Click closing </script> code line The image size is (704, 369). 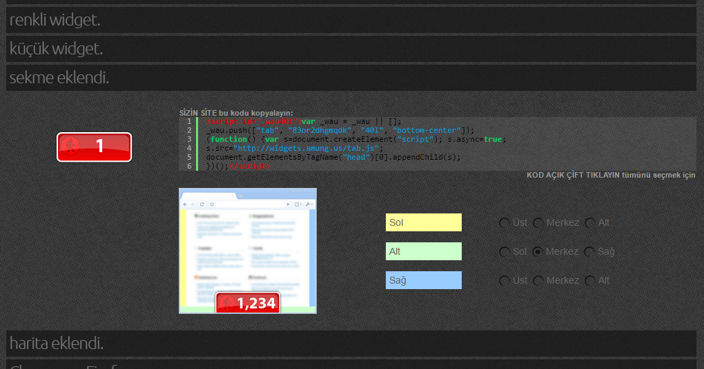(238, 166)
